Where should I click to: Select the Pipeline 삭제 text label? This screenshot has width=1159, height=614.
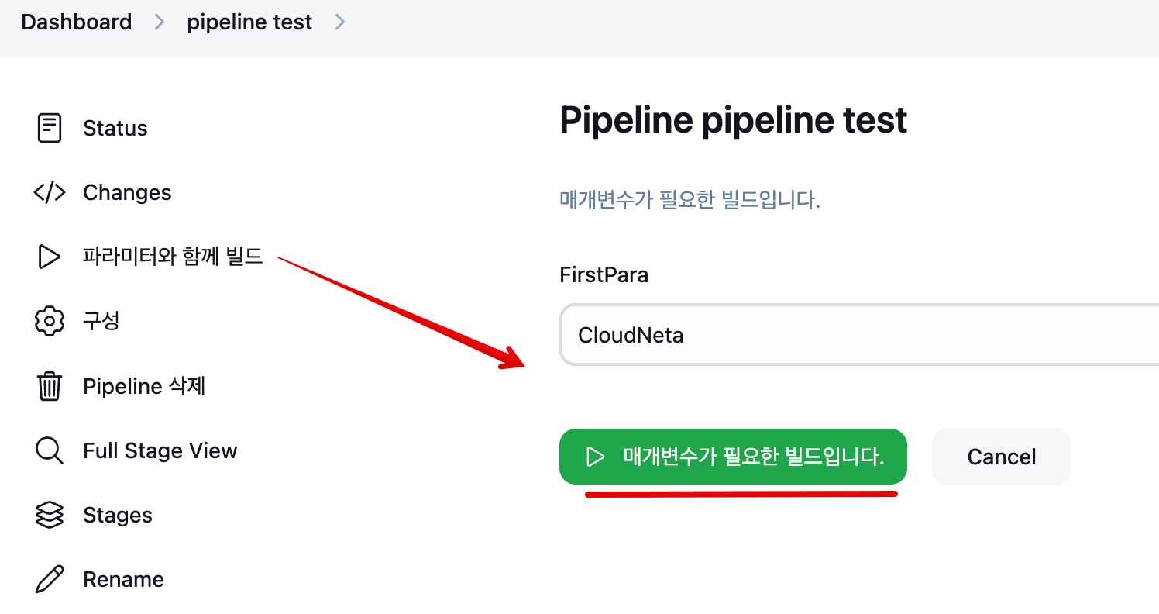[x=144, y=386]
